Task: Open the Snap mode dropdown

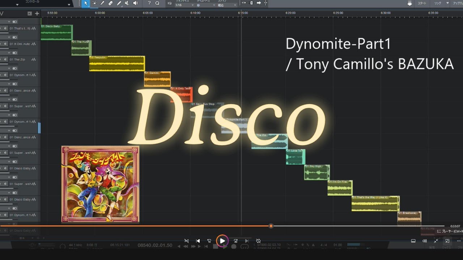Action: pos(227,5)
